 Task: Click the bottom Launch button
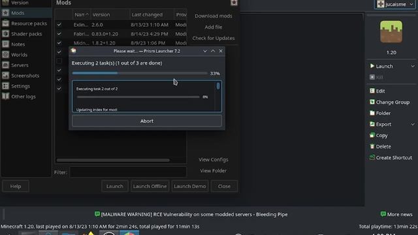(x=115, y=186)
